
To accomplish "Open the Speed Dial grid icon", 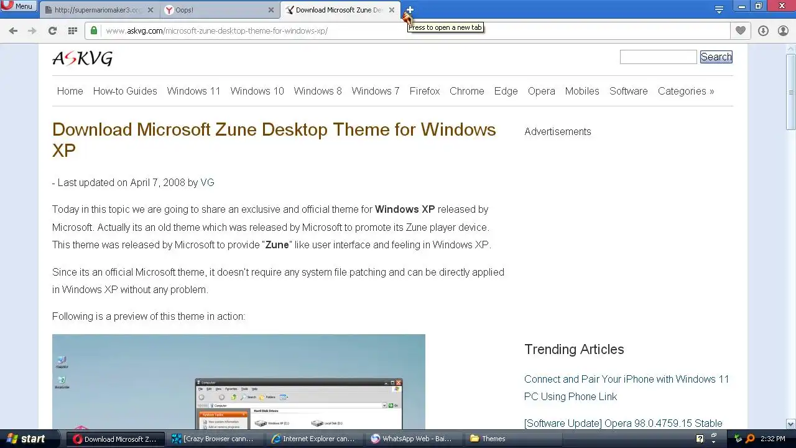I will (x=72, y=30).
